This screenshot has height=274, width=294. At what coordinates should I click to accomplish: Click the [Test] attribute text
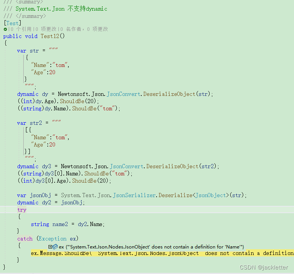12,23
